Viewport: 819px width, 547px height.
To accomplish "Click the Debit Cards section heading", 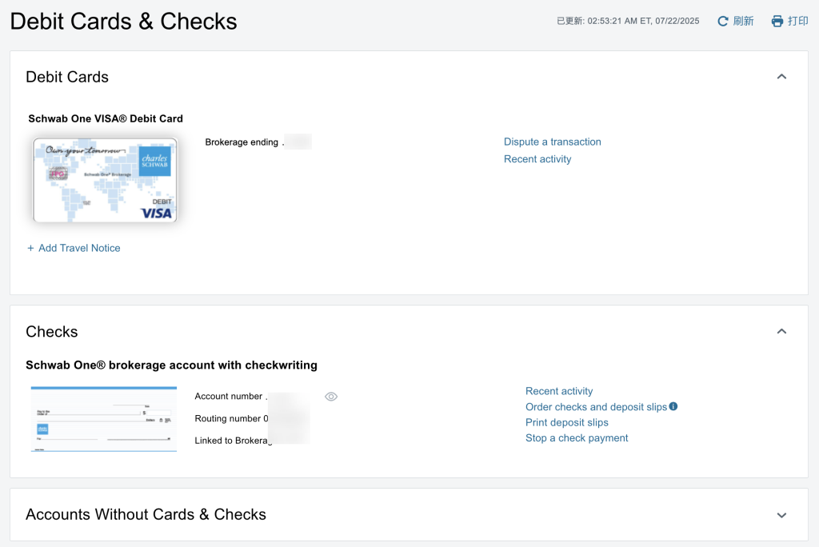I will pos(67,77).
